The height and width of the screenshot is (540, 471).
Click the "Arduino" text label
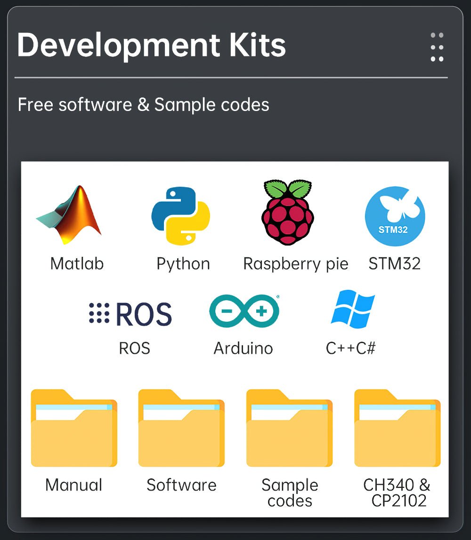click(243, 349)
